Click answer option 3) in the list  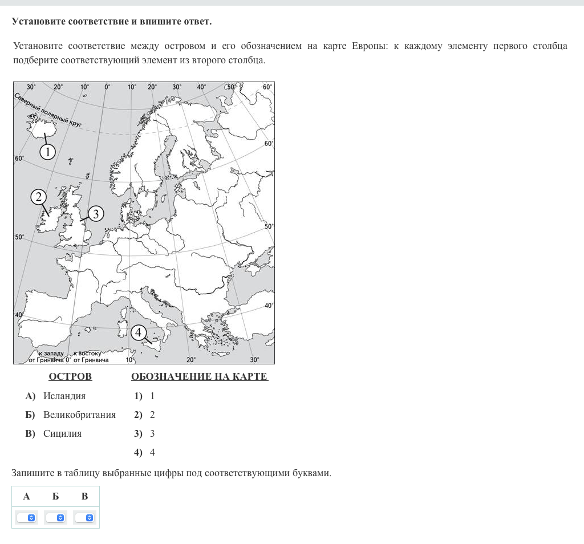tap(145, 433)
